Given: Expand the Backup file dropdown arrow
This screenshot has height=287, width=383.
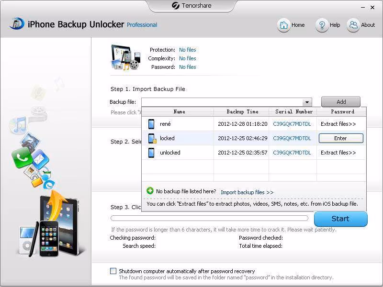Looking at the screenshot, I should pos(307,102).
